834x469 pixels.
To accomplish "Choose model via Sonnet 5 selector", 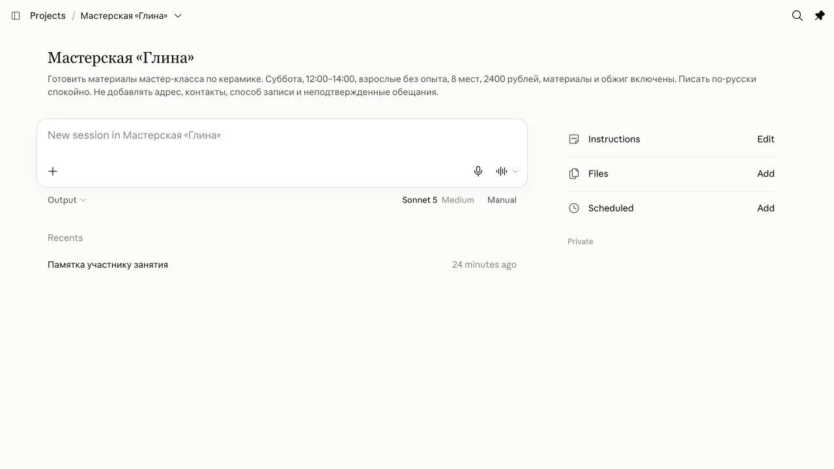I will point(420,200).
